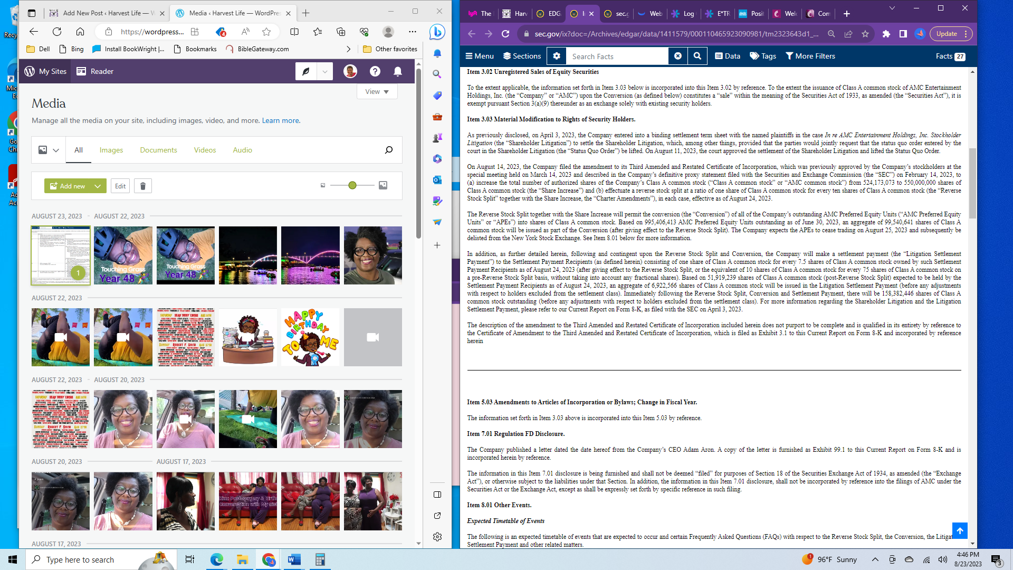Screen dimensions: 1013x570
Task: Follow the Learn more link
Action: [281, 120]
